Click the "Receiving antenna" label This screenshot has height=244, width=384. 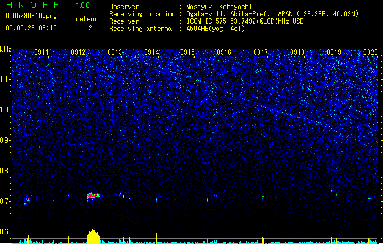[140, 29]
